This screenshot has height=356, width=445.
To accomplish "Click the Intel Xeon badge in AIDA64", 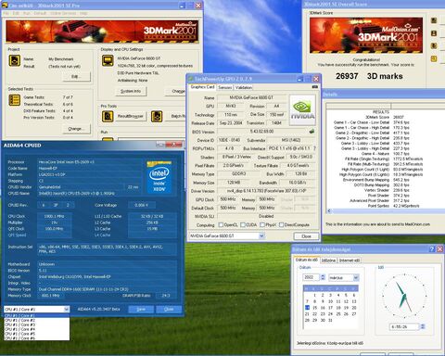I will pyautogui.click(x=159, y=177).
